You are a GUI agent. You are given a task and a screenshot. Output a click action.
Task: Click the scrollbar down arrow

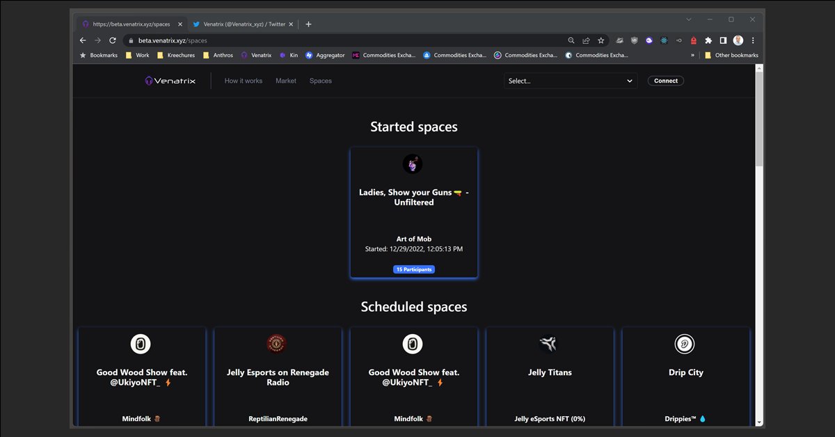pyautogui.click(x=759, y=422)
